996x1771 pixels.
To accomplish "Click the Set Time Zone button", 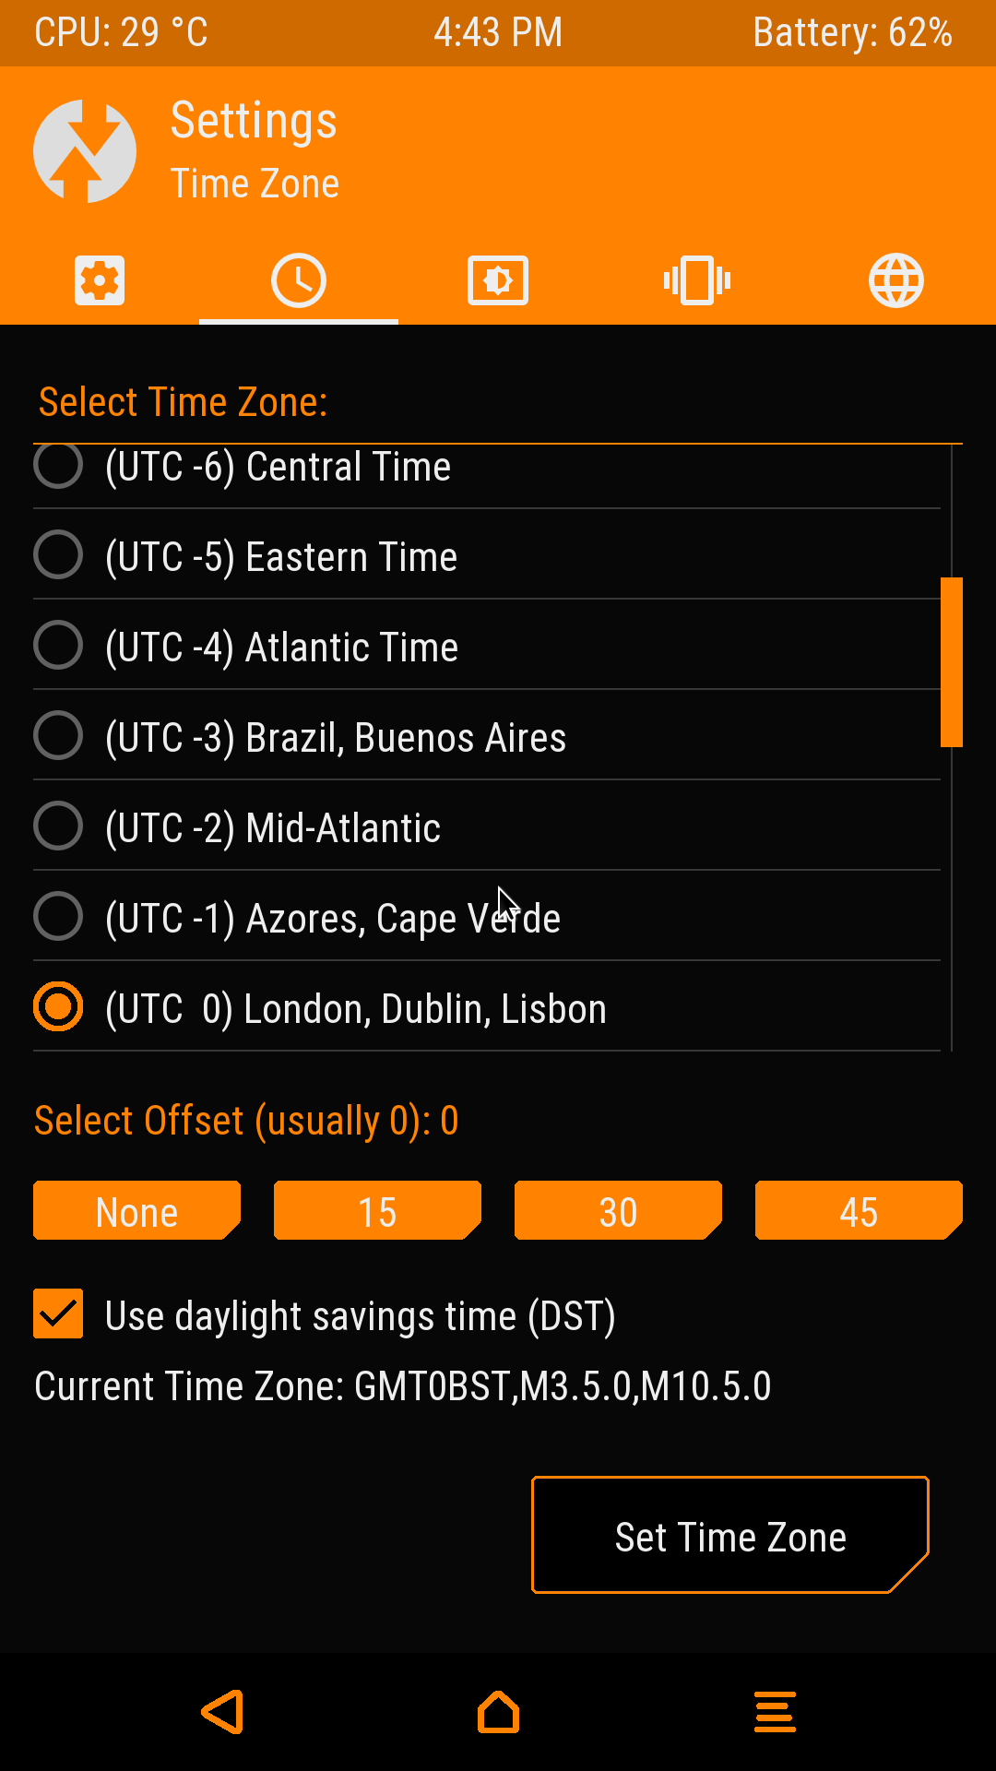I will [729, 1536].
